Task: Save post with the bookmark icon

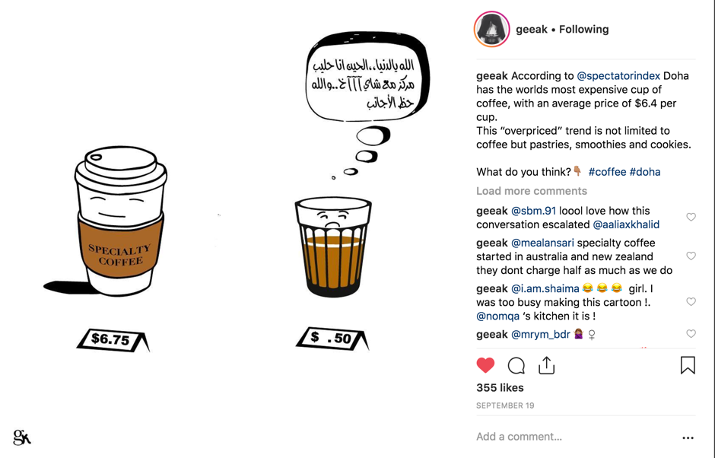Action: tap(688, 365)
